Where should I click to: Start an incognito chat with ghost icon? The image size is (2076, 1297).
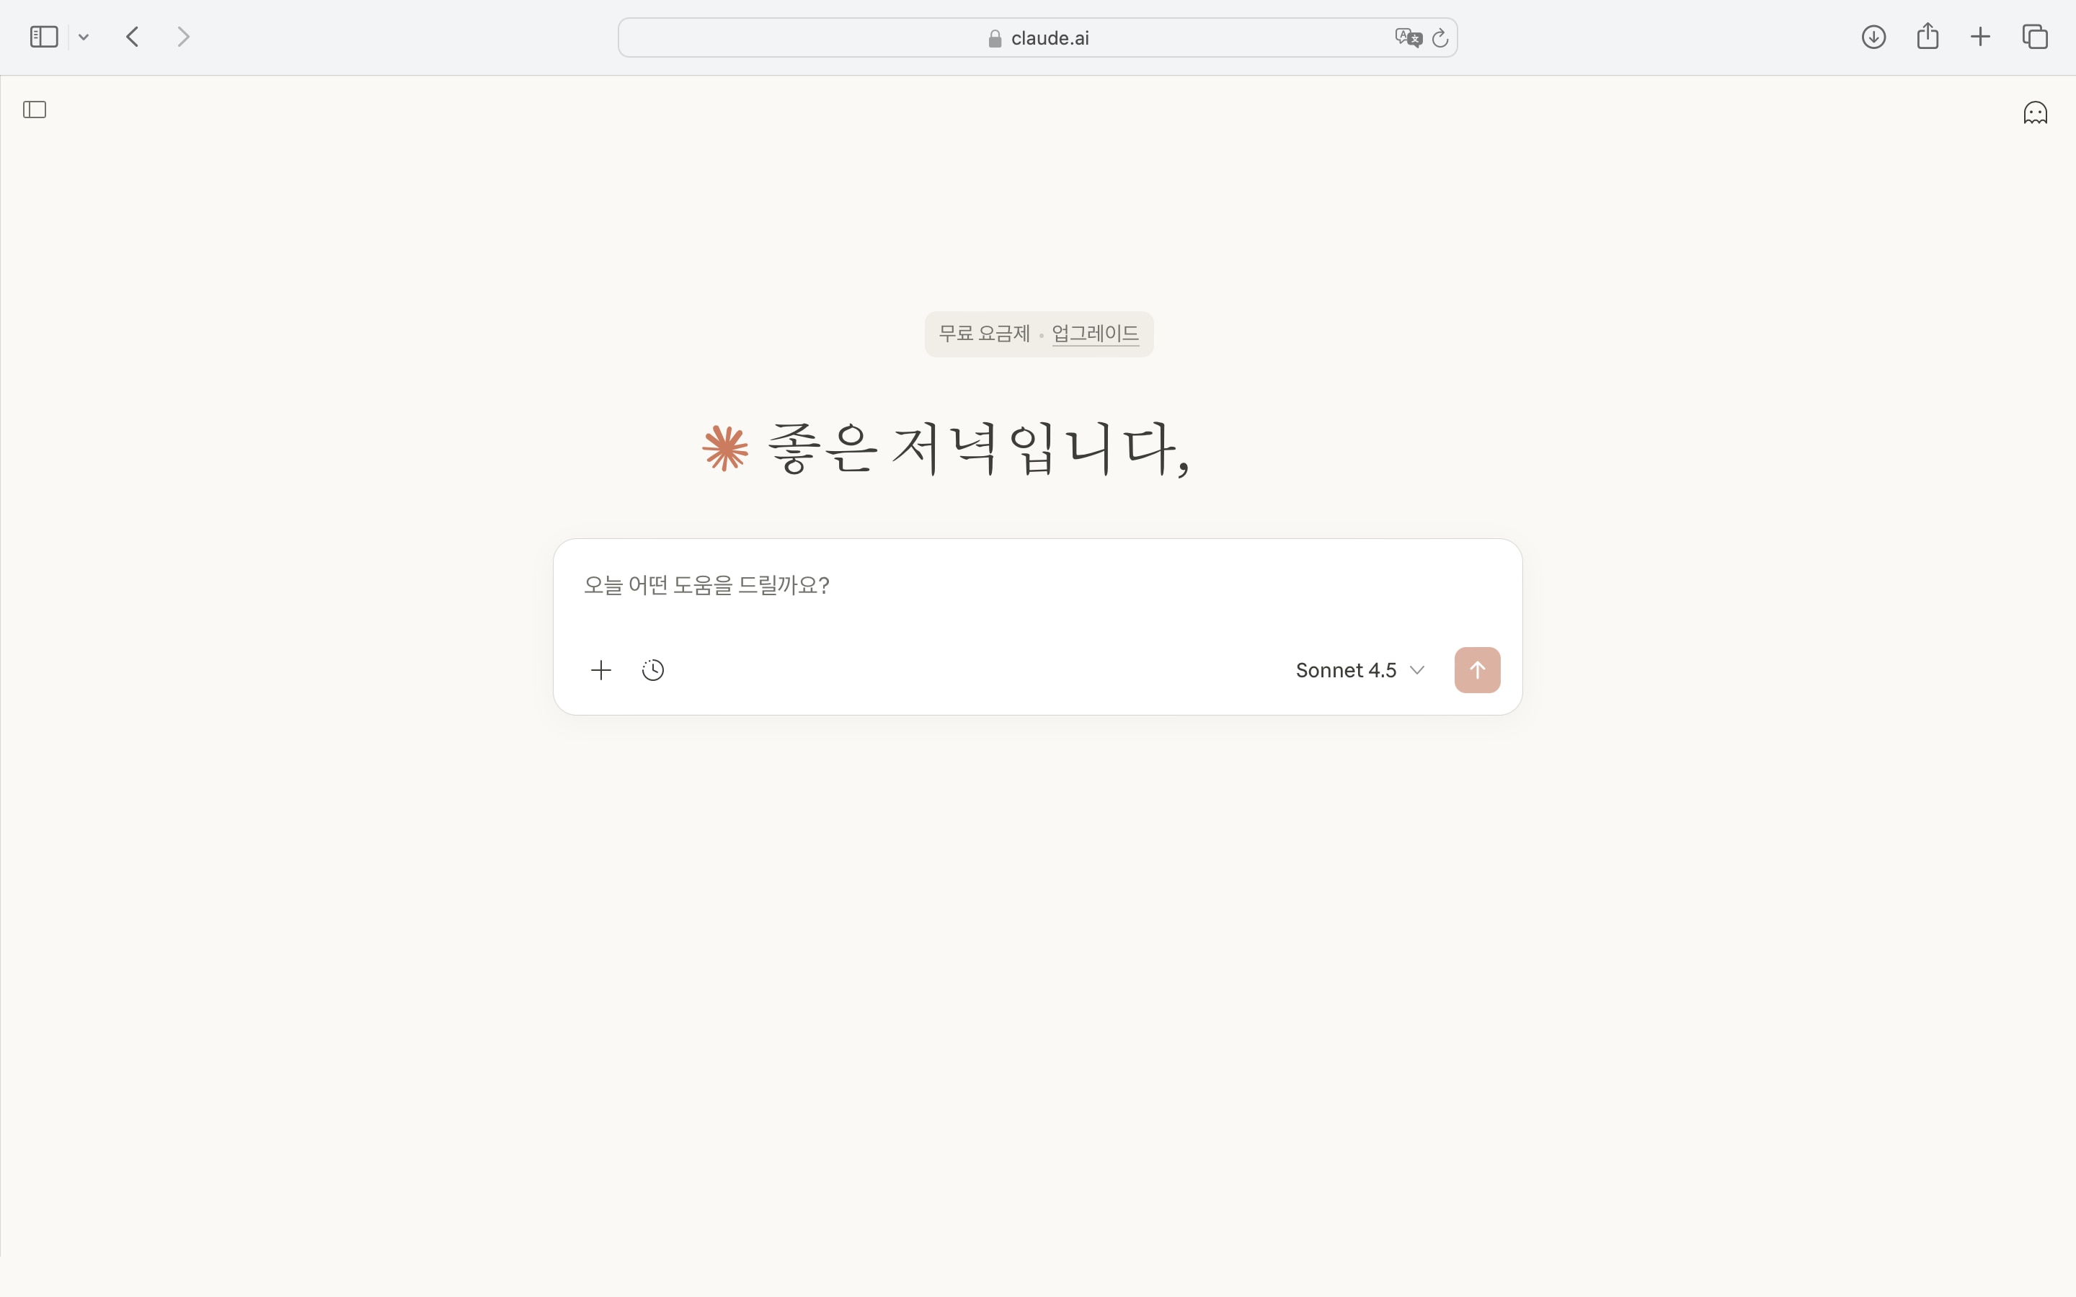[2035, 112]
